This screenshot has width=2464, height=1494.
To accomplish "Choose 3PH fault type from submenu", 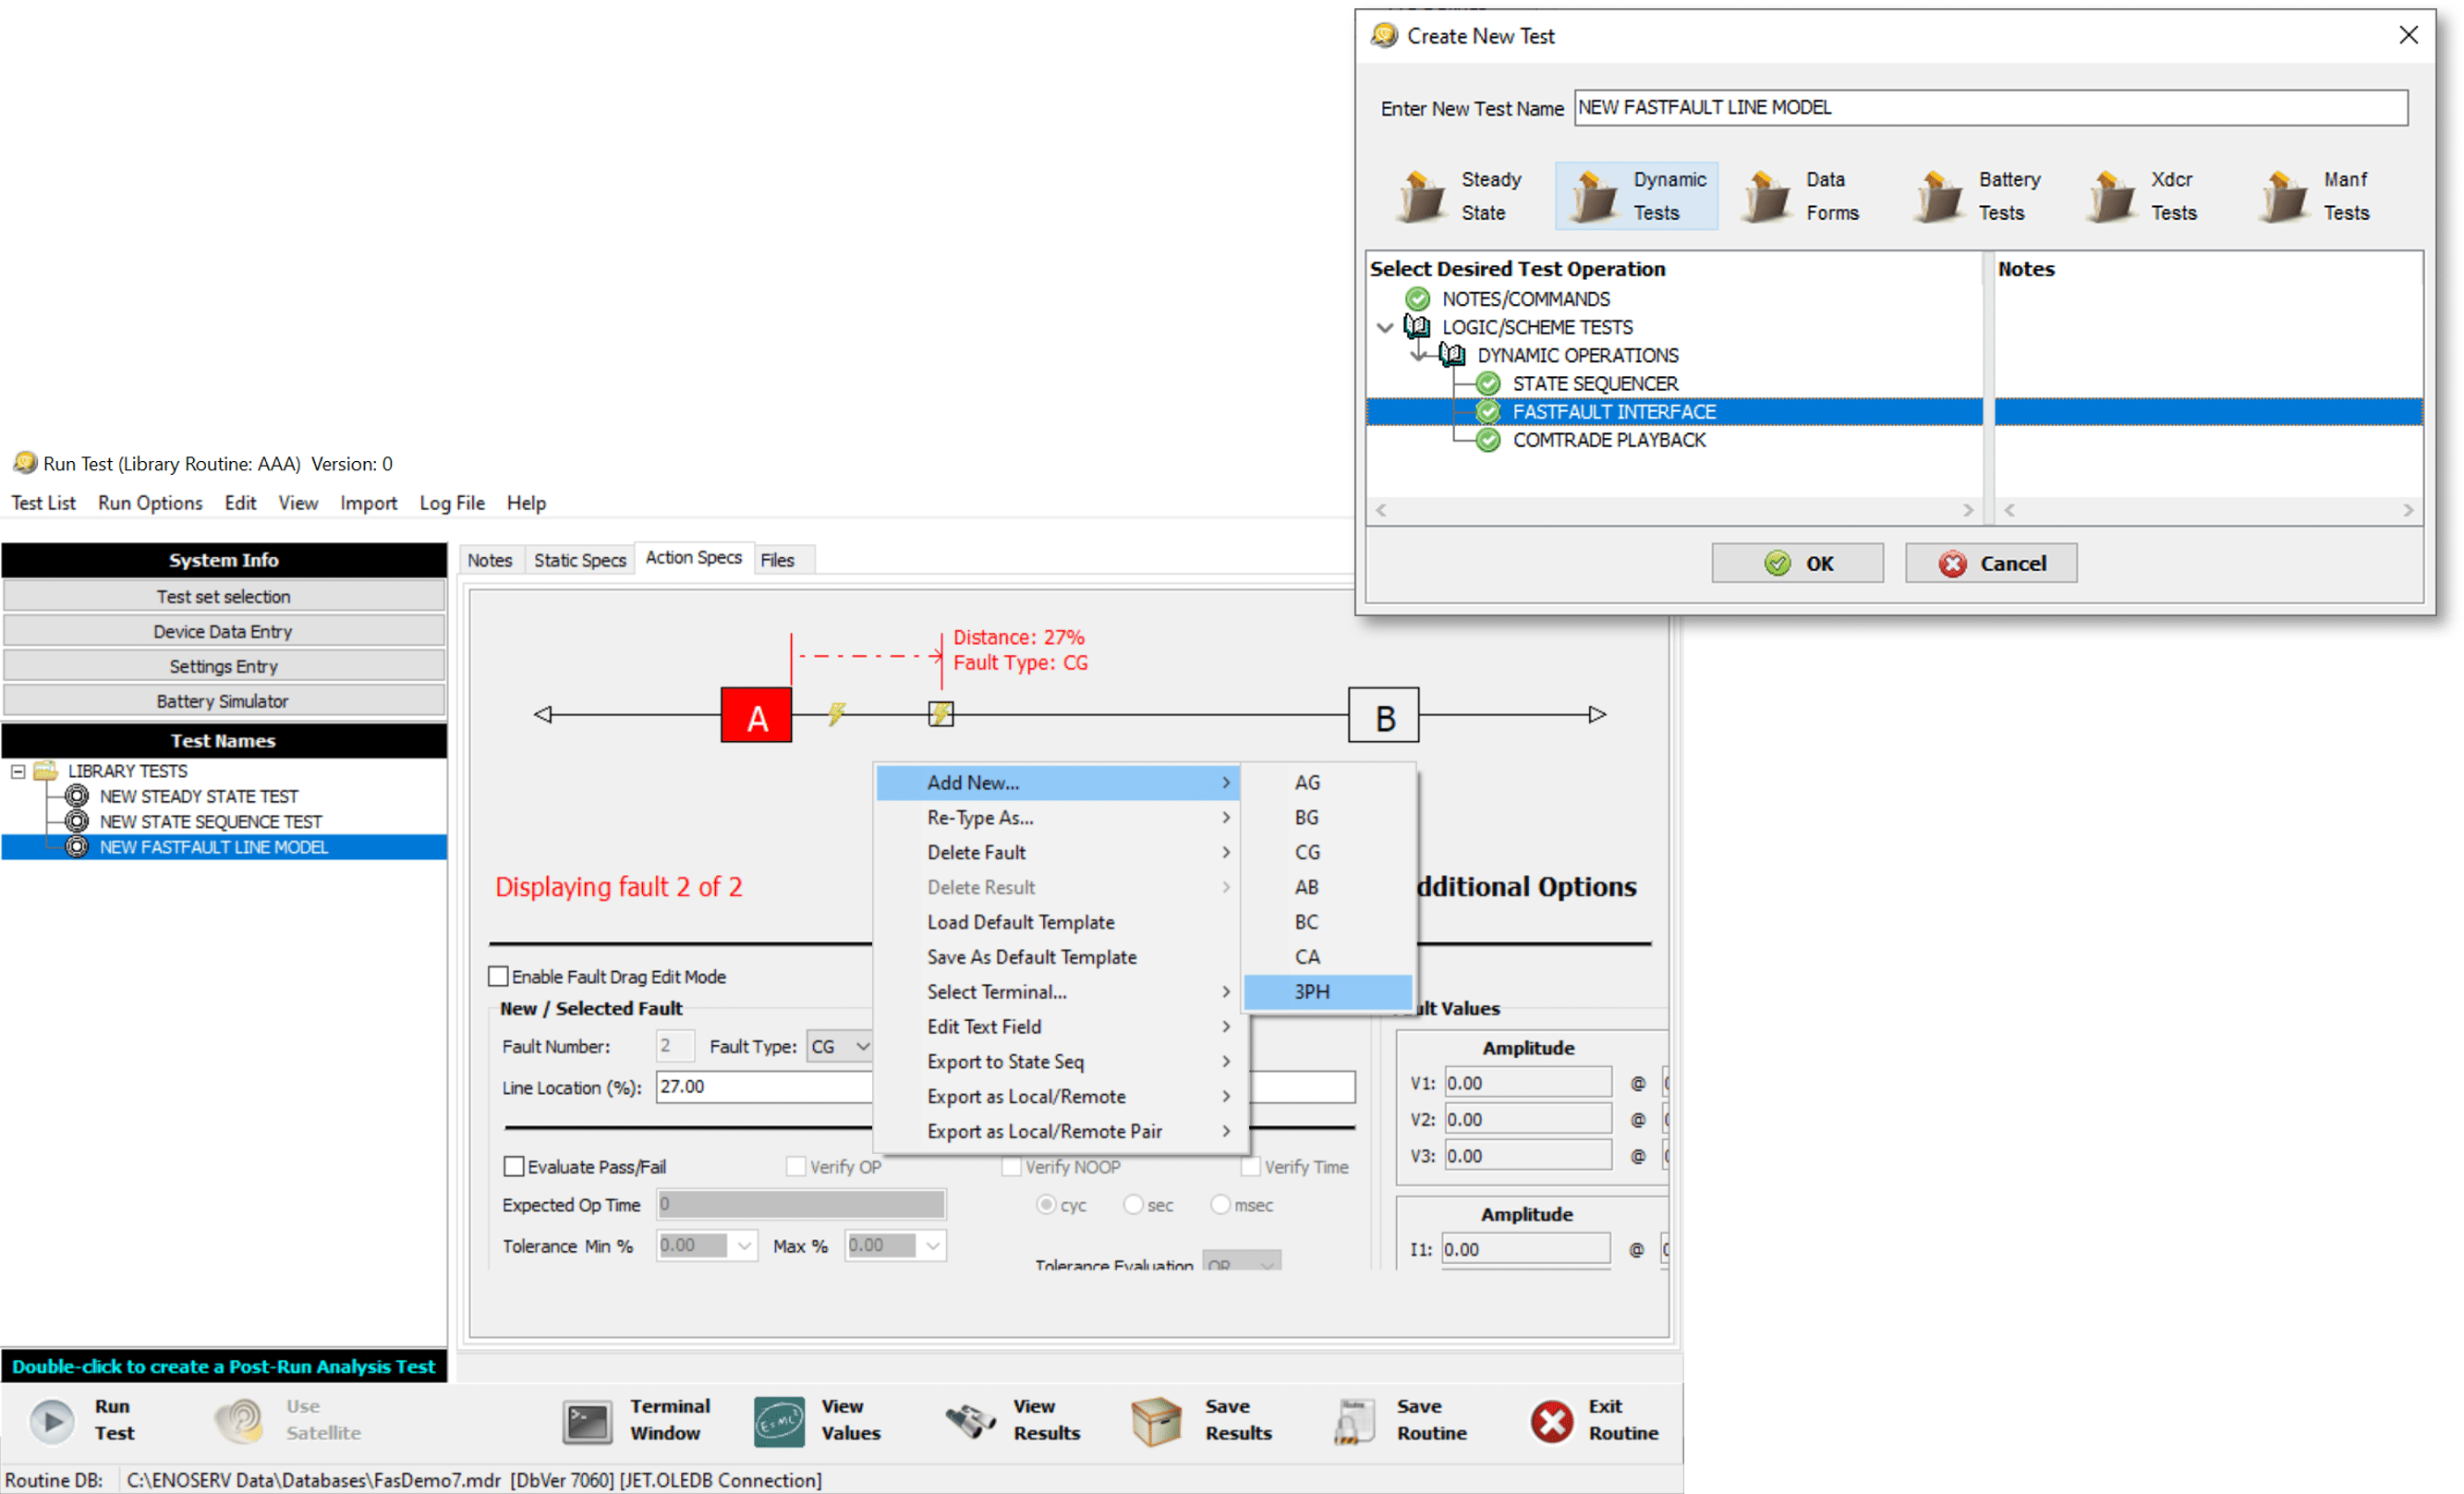I will tap(1328, 992).
